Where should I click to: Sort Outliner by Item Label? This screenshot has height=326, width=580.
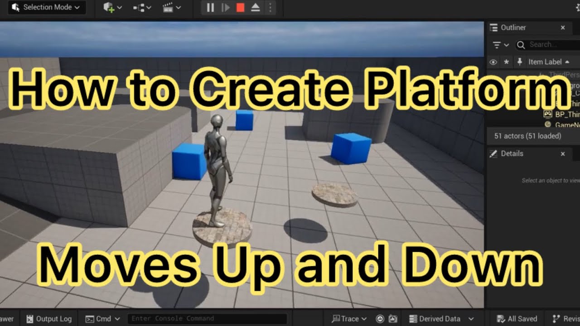(x=549, y=62)
